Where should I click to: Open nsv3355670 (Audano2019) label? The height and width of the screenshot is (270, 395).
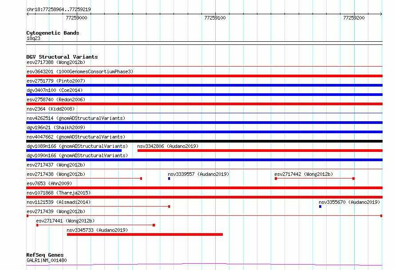pyautogui.click(x=349, y=202)
